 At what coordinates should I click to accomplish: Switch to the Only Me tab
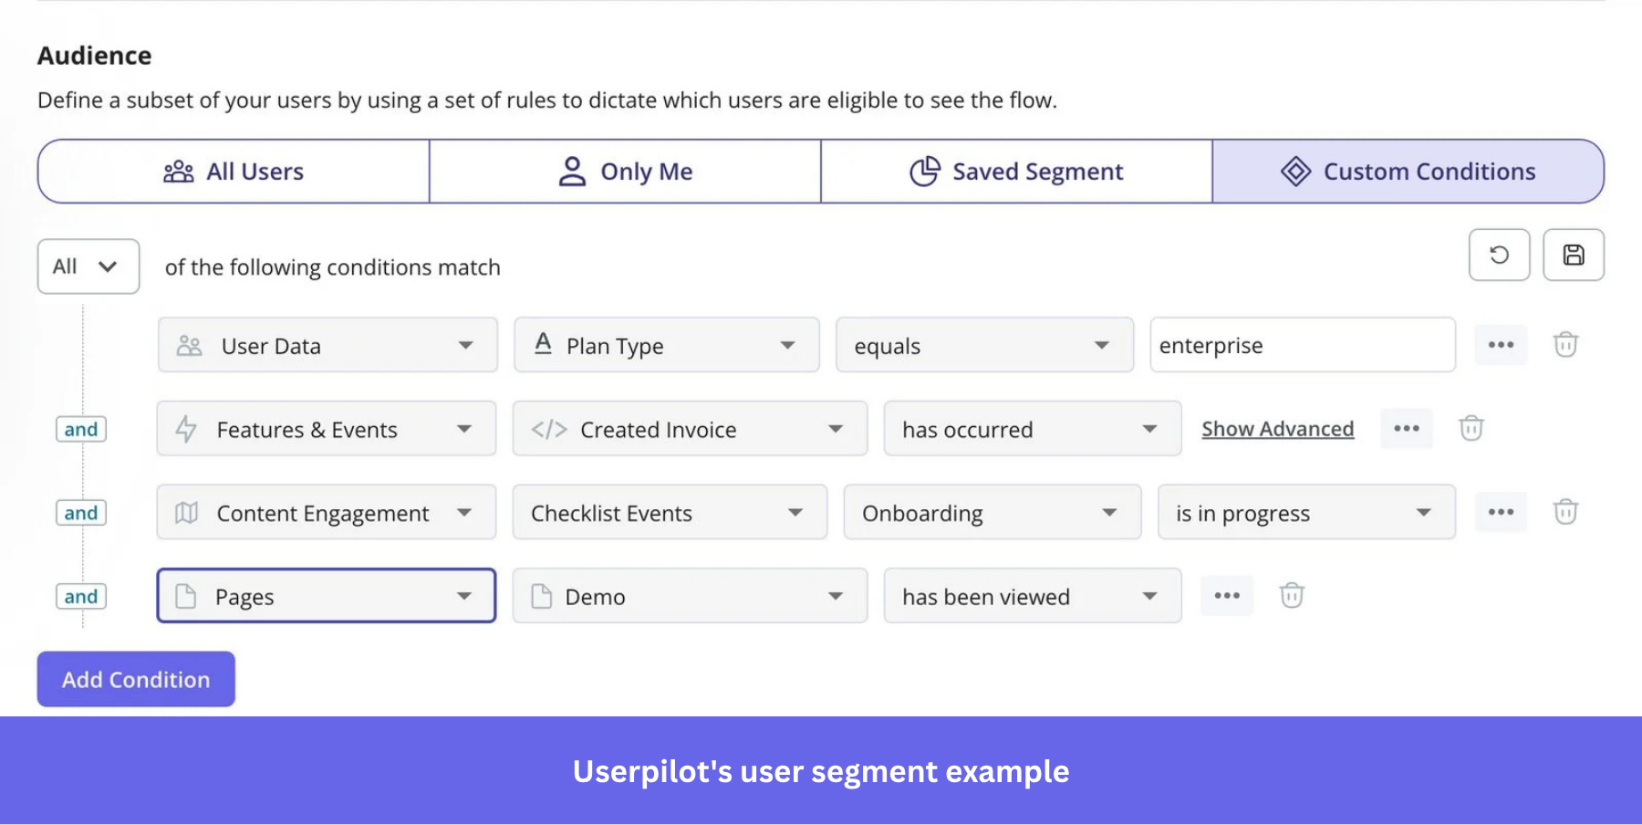pyautogui.click(x=624, y=171)
